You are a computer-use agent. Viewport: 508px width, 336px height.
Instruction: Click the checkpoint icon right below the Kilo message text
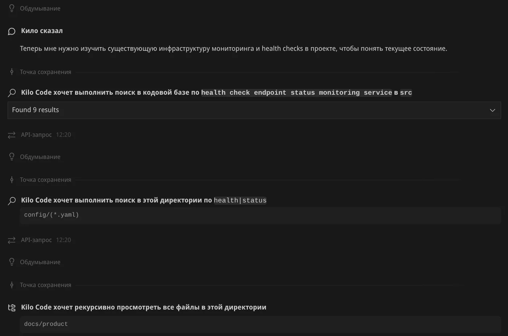(x=12, y=72)
